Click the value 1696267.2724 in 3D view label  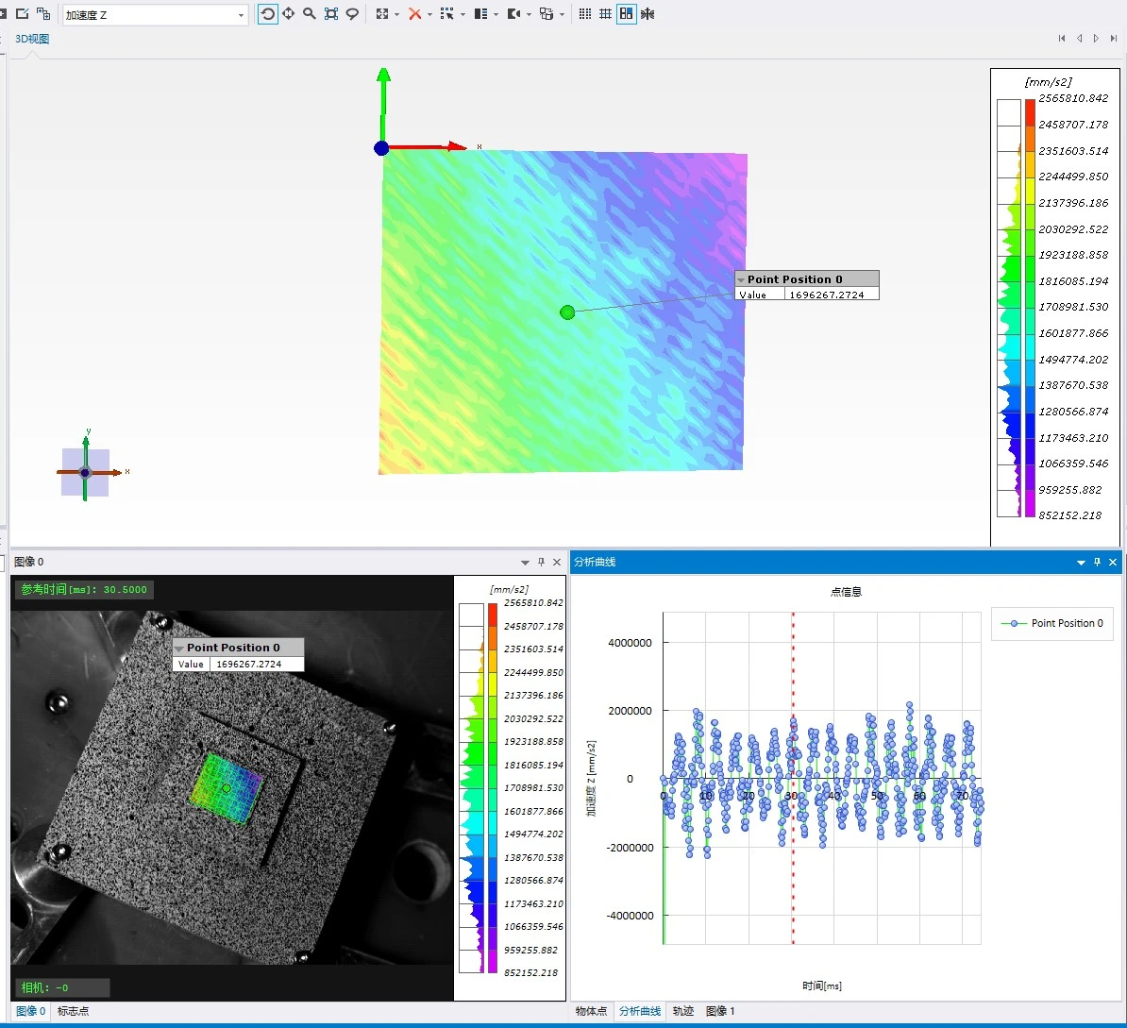827,295
